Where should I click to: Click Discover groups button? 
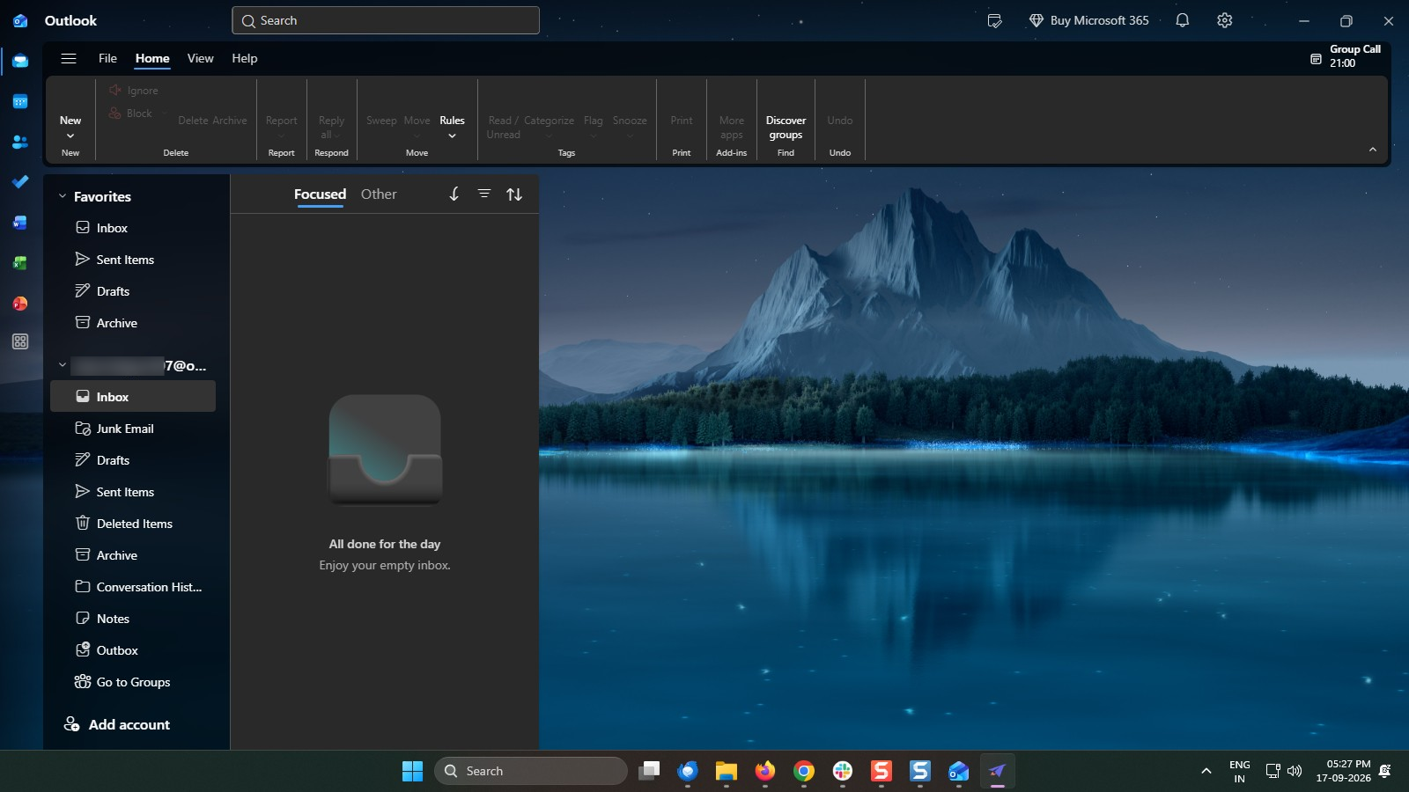coord(786,128)
